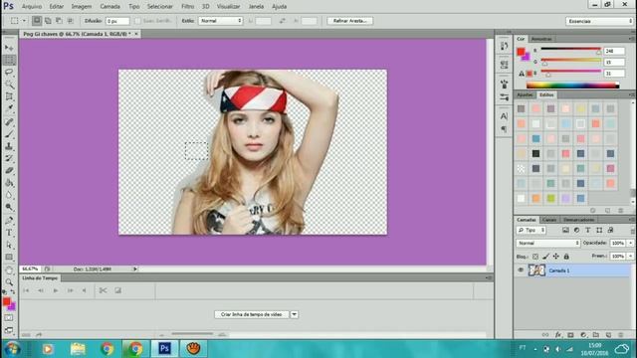
Task: Select the Crop tool
Action: (9, 96)
